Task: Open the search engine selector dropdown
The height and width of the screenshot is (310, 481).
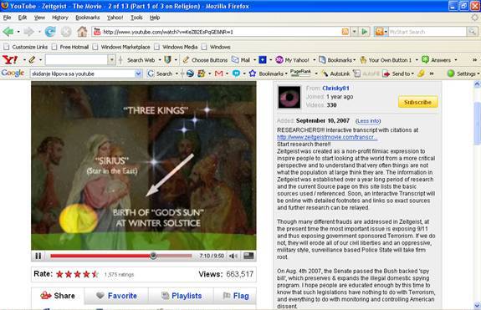Action: tap(386, 31)
